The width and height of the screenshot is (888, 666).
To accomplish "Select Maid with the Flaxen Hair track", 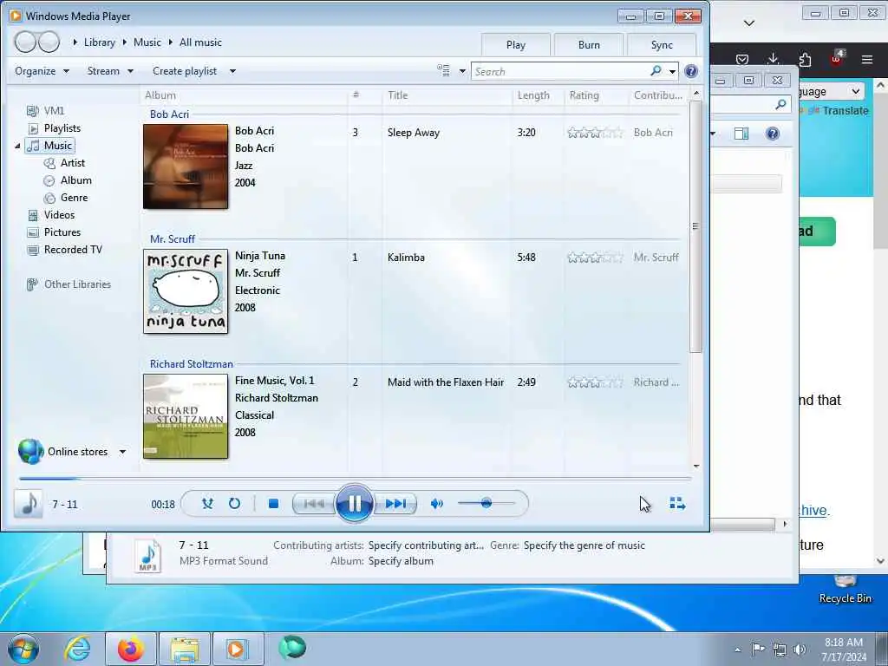I will point(446,382).
